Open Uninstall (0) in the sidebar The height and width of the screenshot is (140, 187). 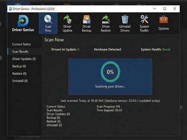(x=20, y=81)
